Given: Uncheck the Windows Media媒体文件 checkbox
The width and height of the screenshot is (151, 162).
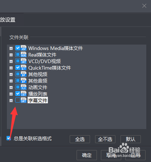Looking at the screenshot, I should (18, 48).
